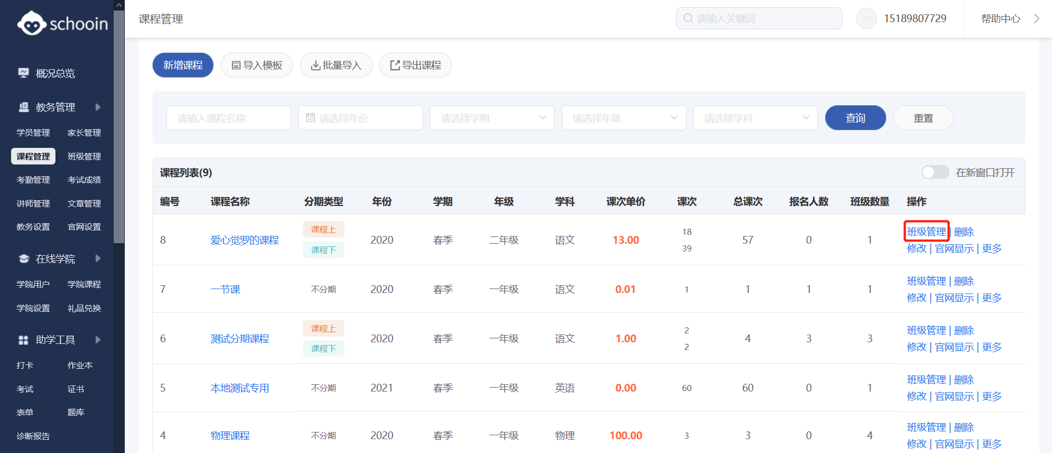
Task: Click the 在线学院 graduation cap icon
Action: (23, 259)
